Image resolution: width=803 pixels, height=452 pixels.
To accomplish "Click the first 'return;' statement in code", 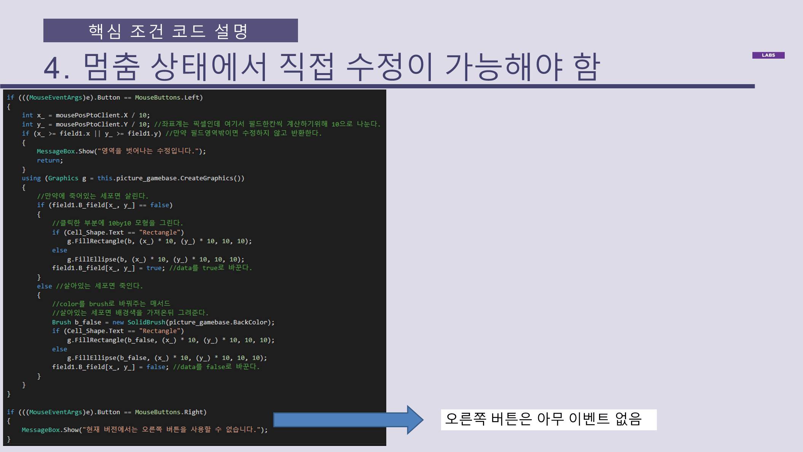I will (x=50, y=160).
